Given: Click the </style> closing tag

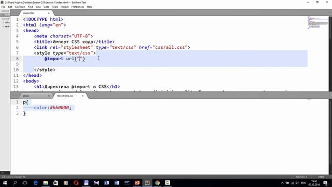Looking at the screenshot, I should [45, 70].
